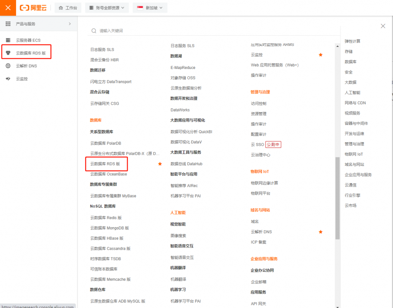The height and width of the screenshot is (308, 393).
Task: Click the search magnifier icon
Action: pos(94,31)
